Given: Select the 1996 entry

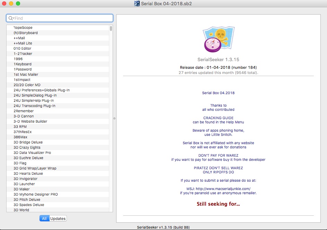Looking at the screenshot, I should point(58,59).
